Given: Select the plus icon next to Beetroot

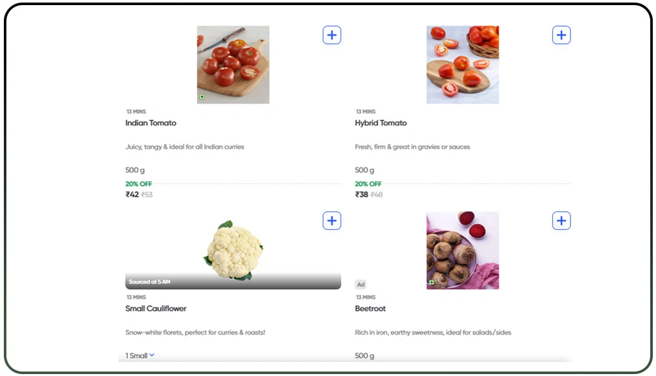Looking at the screenshot, I should click(x=561, y=220).
